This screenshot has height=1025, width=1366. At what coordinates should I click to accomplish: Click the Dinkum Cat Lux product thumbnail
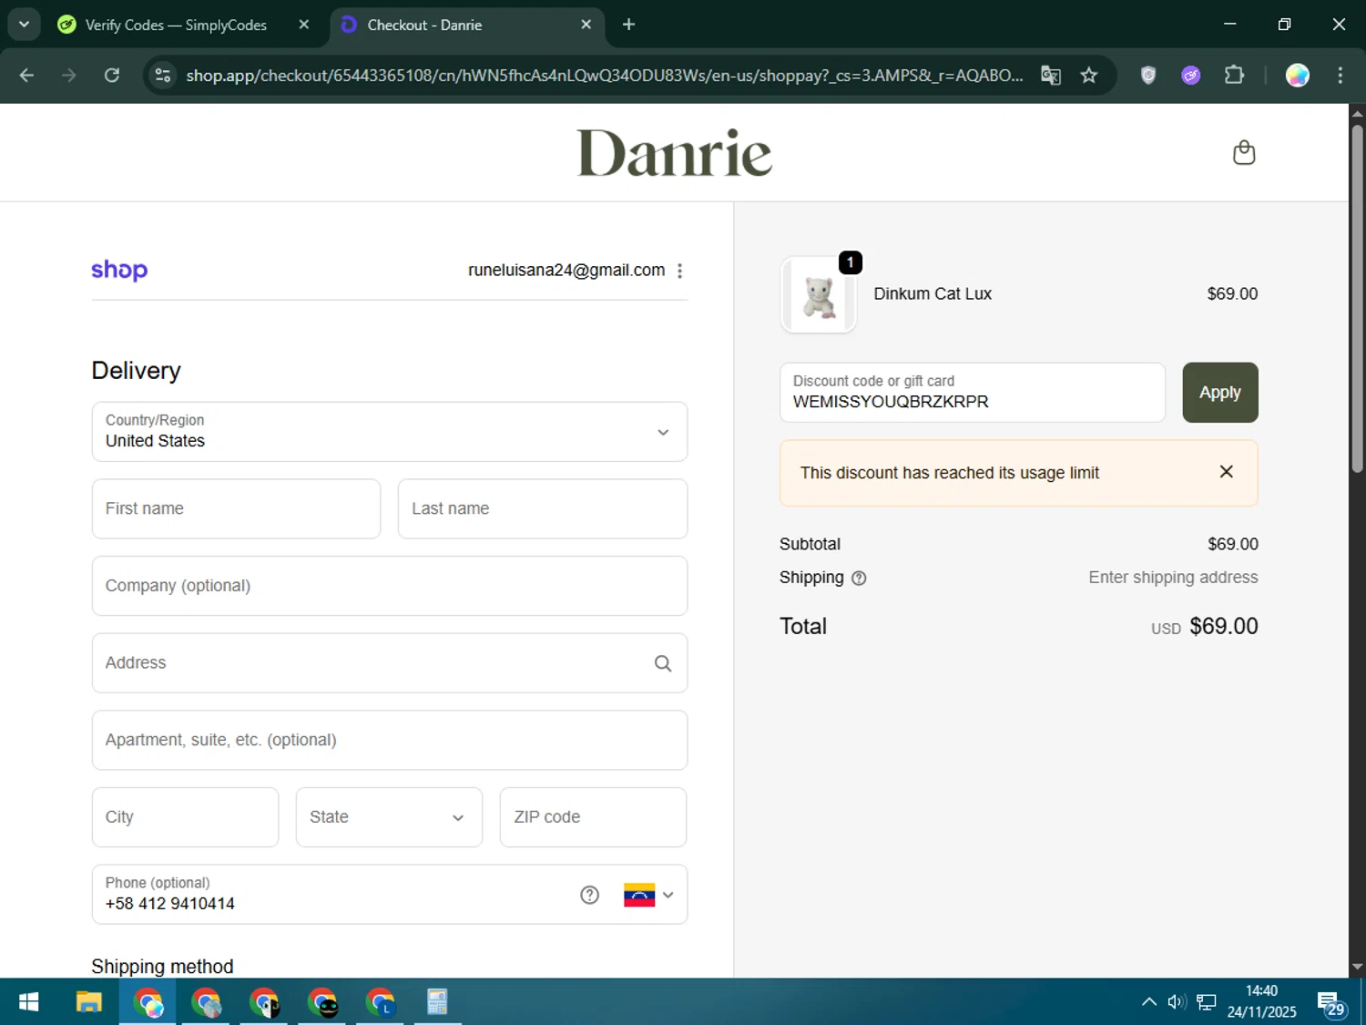[x=819, y=295]
